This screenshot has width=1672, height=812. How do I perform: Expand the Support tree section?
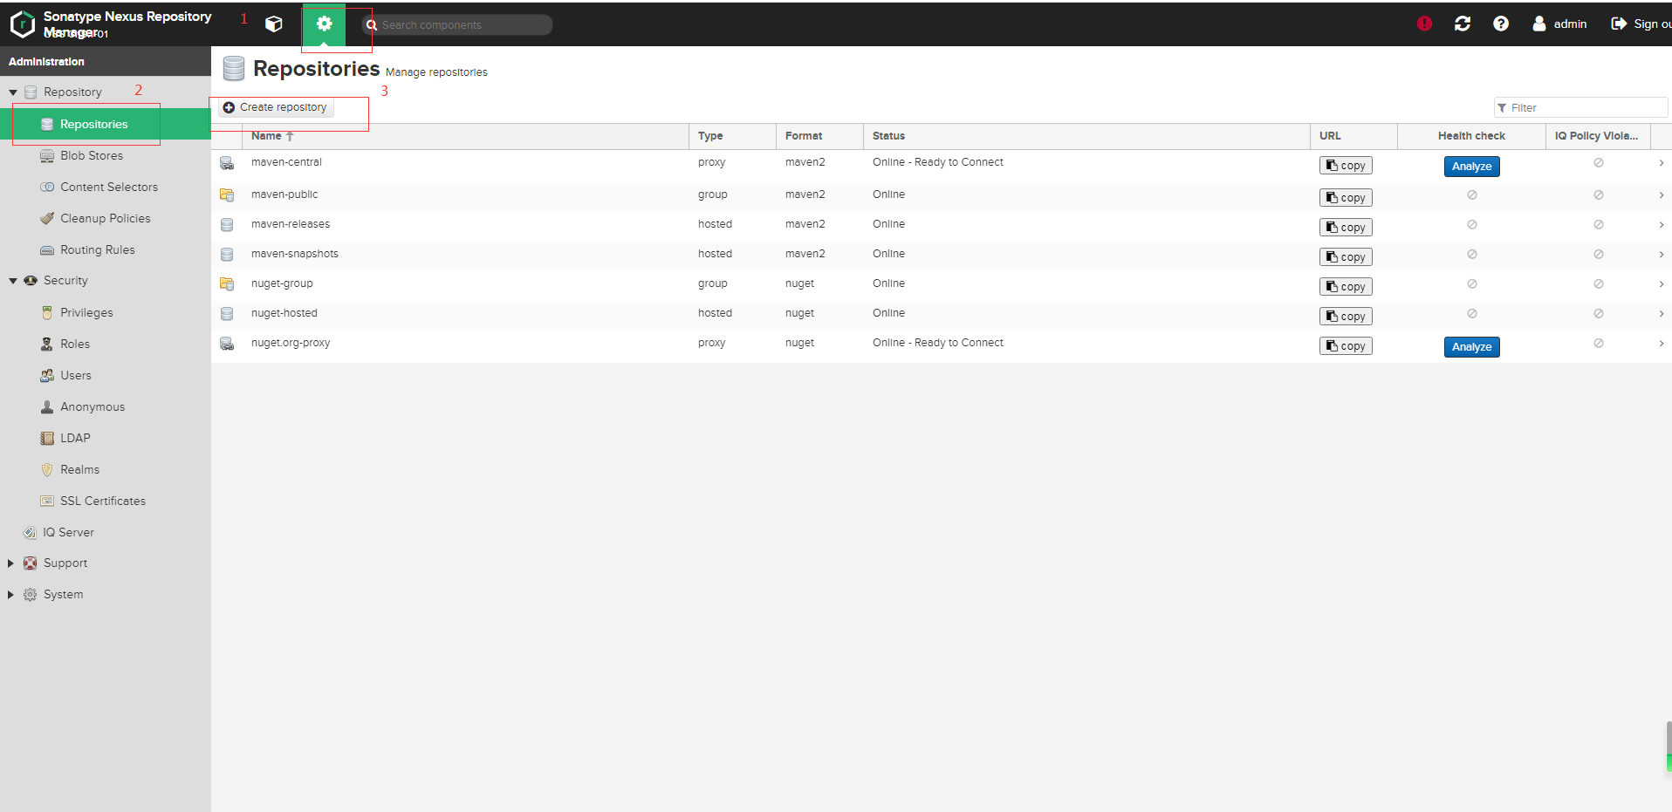tap(10, 563)
